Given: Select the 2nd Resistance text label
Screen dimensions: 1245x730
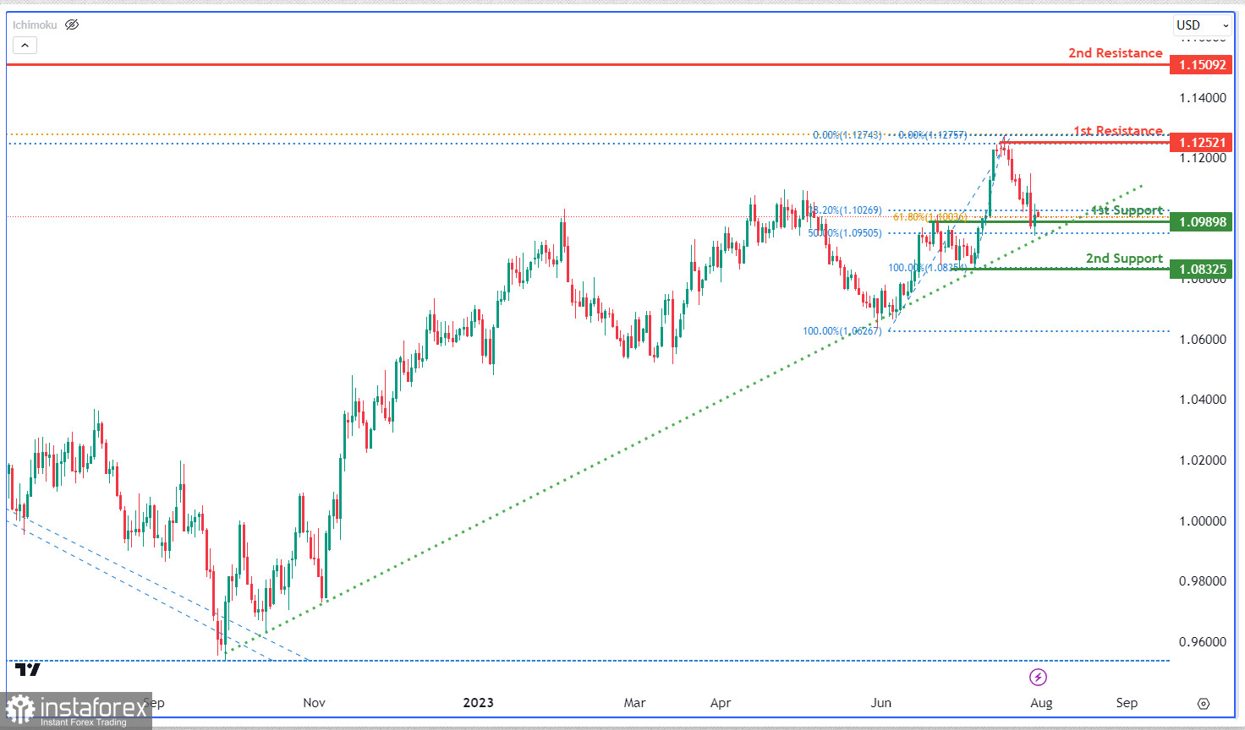Looking at the screenshot, I should (x=1115, y=52).
